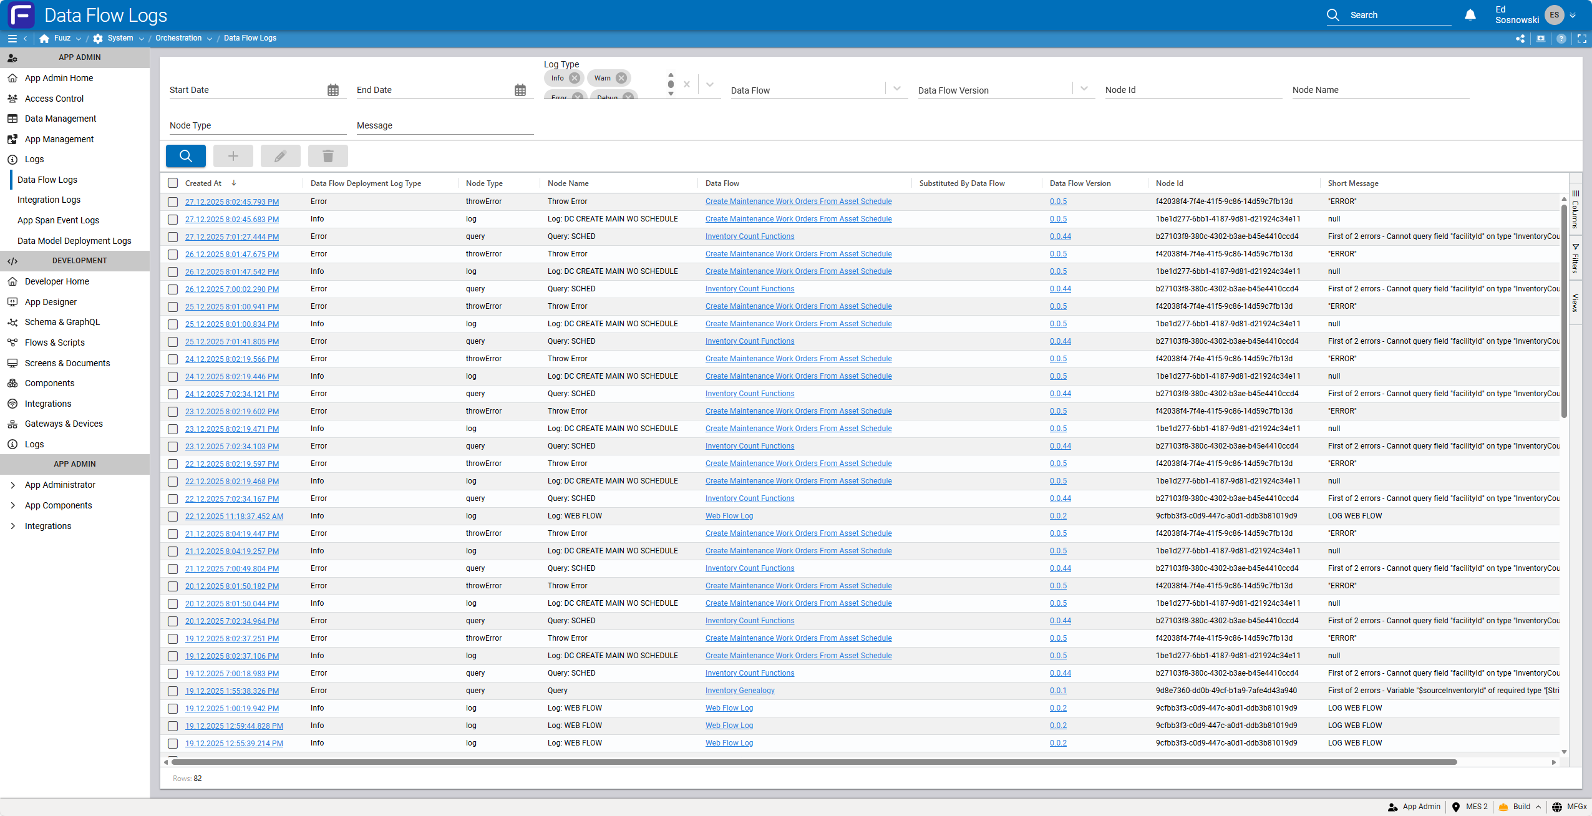Click the delete trash button
The width and height of the screenshot is (1592, 816).
pos(328,156)
